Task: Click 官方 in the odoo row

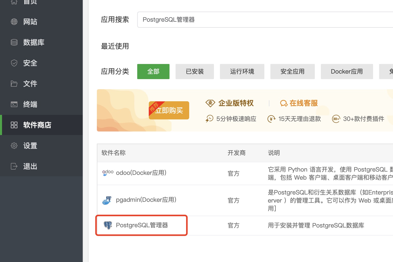Action: [234, 174]
